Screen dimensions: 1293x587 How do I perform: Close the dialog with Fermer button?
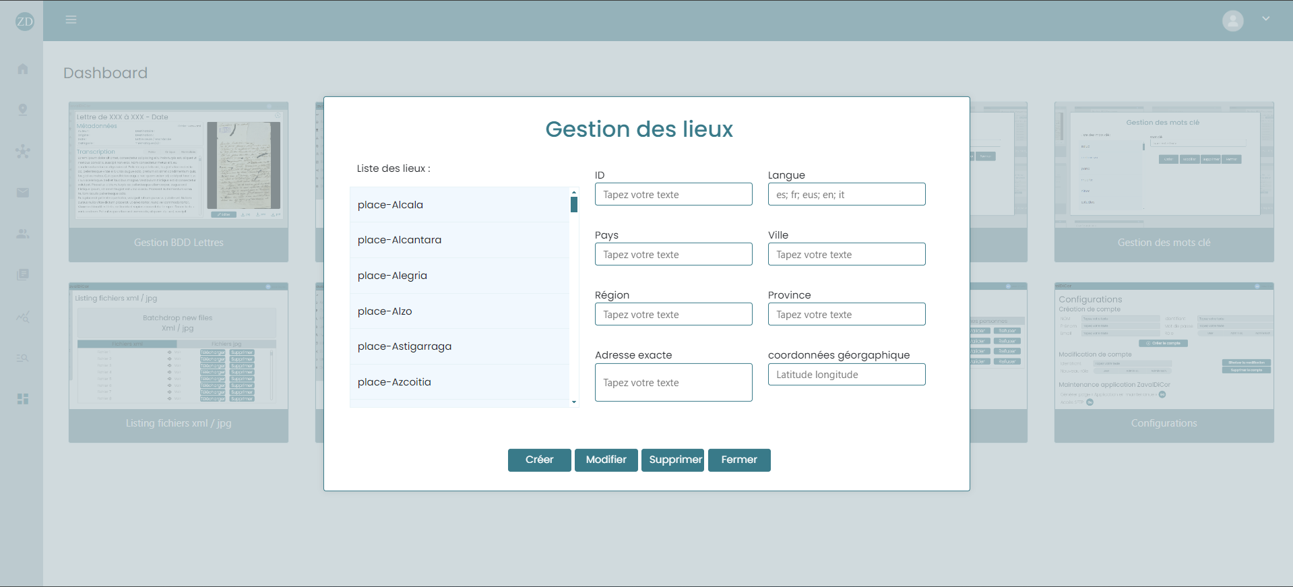[739, 460]
